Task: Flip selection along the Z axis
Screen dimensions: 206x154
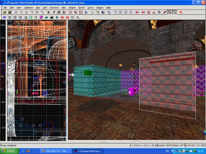Action: (37, 12)
